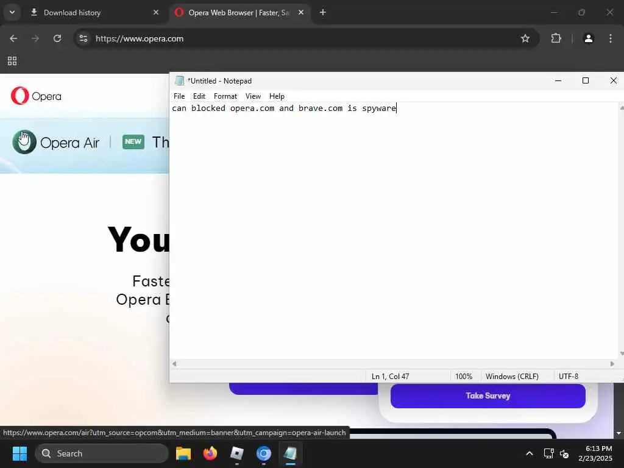Viewport: 624px width, 468px height.
Task: Minimize the Notepad window
Action: click(x=558, y=81)
